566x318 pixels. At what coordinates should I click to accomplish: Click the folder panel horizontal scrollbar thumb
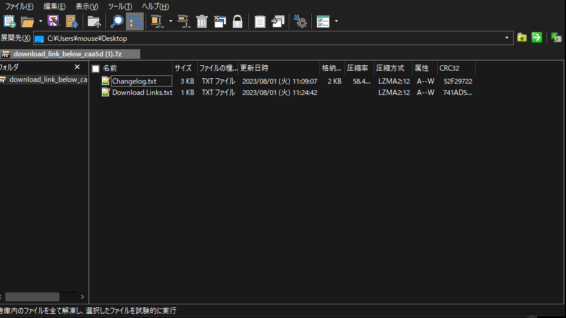pos(32,297)
